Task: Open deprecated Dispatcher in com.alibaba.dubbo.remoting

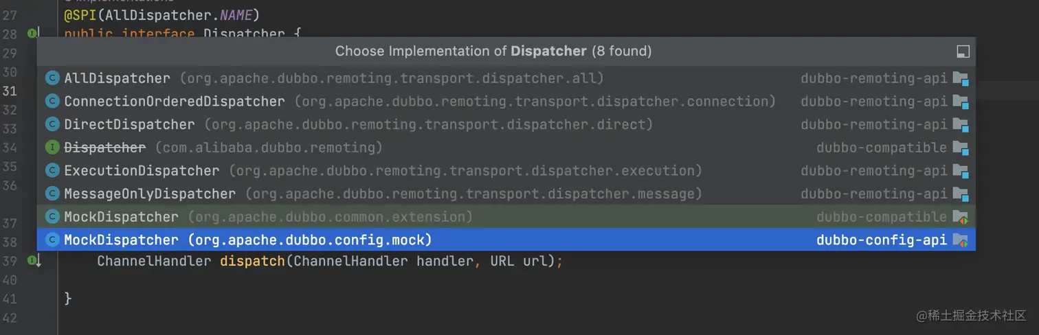Action: (x=506, y=148)
